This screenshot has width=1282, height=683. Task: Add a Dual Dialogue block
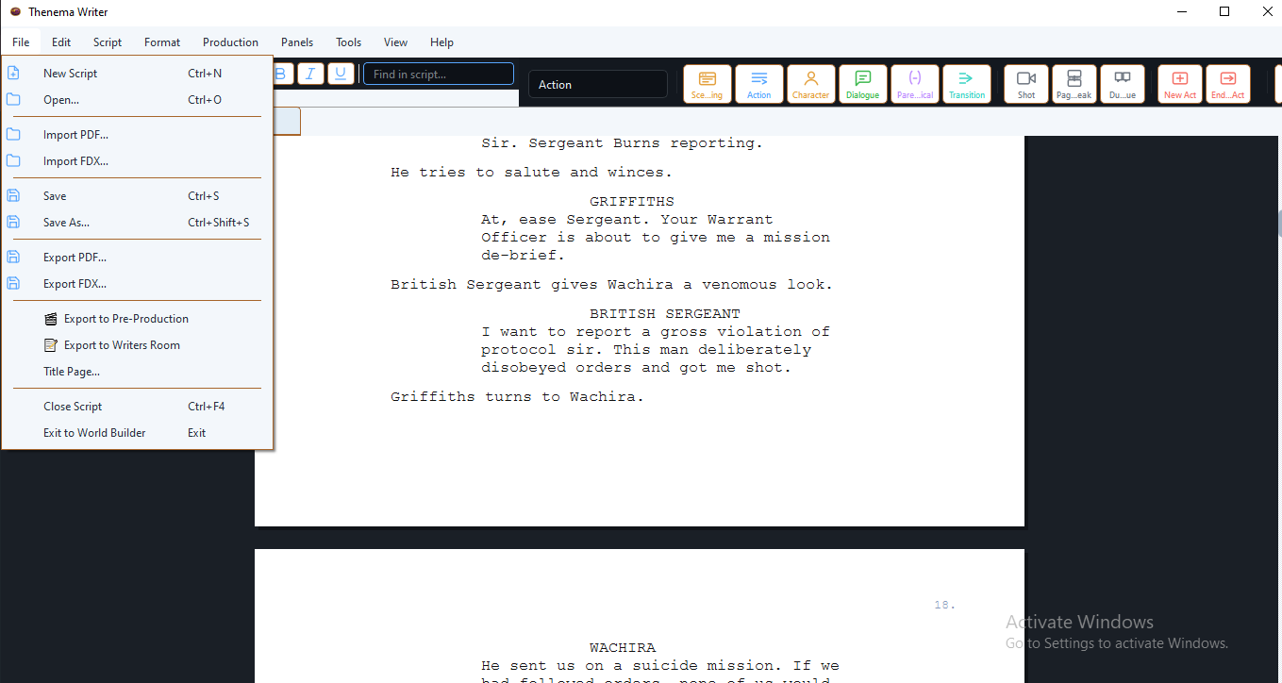coord(1123,84)
